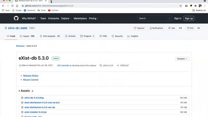The width and height of the screenshot is (208, 117).
Task: View the 241 commits link
Action: pyautogui.click(x=63, y=65)
